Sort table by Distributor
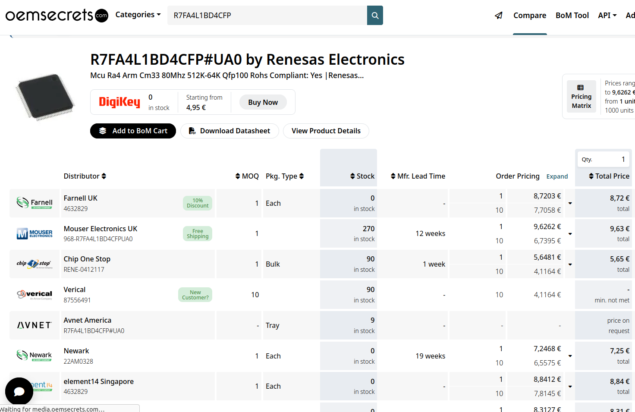This screenshot has height=412, width=635. (85, 176)
